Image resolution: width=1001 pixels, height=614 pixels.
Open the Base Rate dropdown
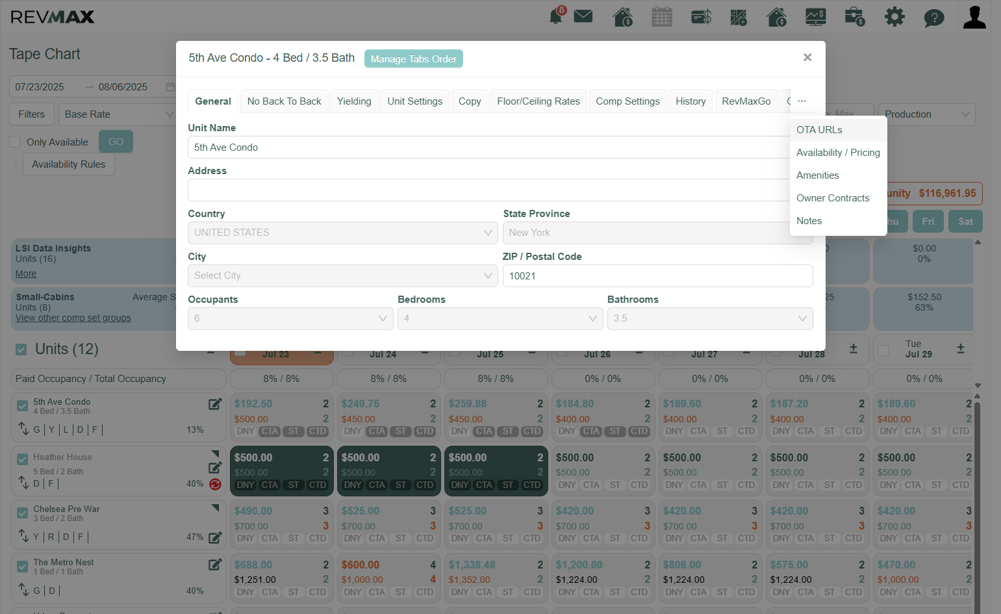tap(118, 114)
